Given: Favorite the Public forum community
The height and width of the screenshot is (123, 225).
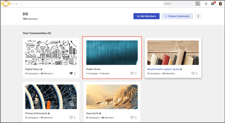Looking at the screenshot, I should (x=132, y=73).
